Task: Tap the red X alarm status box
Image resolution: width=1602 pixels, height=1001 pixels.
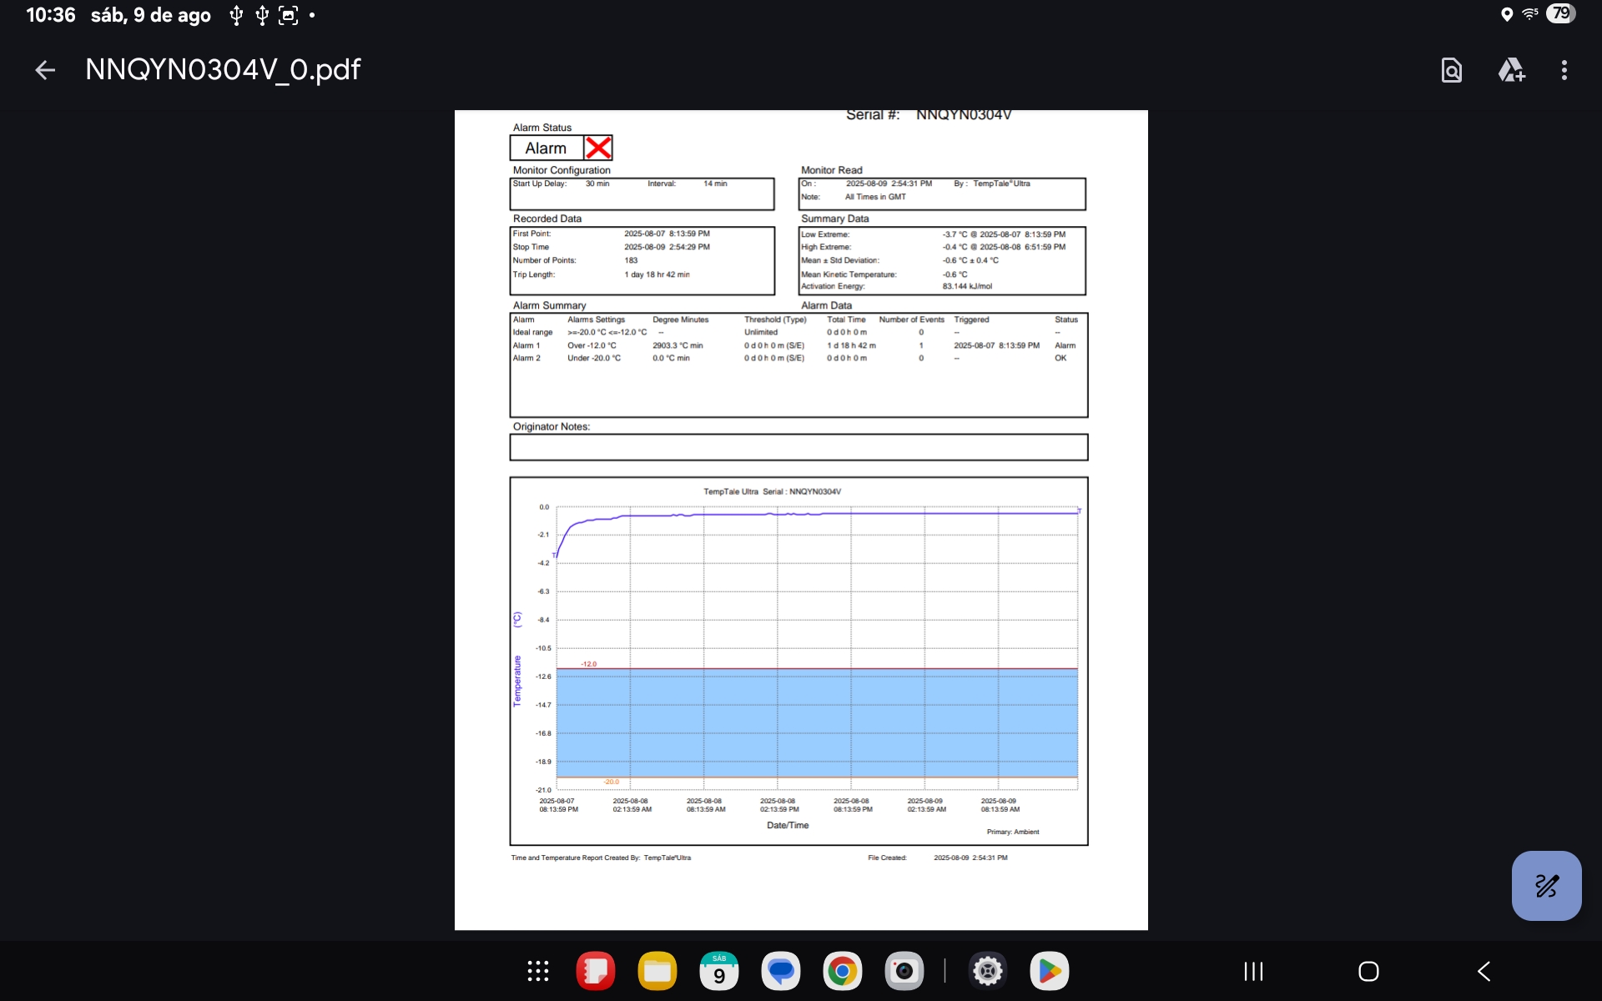Action: point(598,148)
